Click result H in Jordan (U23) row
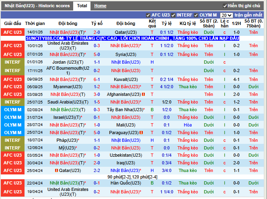The image size is (267, 199). point(152,62)
